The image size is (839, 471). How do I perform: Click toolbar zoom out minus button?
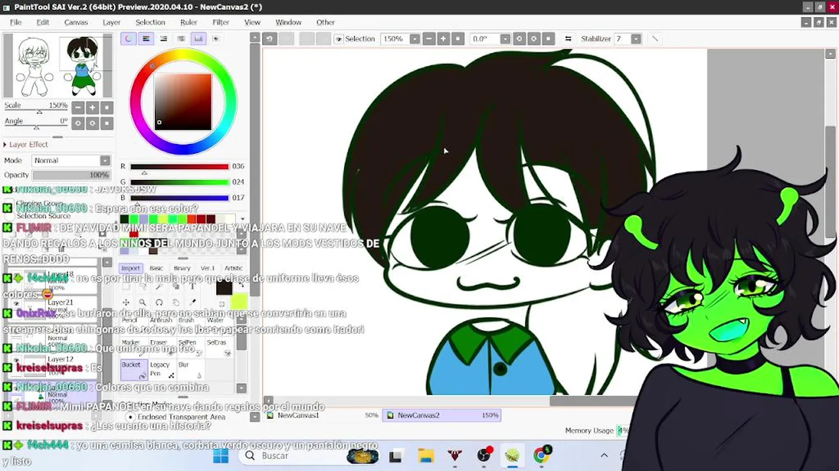[429, 39]
